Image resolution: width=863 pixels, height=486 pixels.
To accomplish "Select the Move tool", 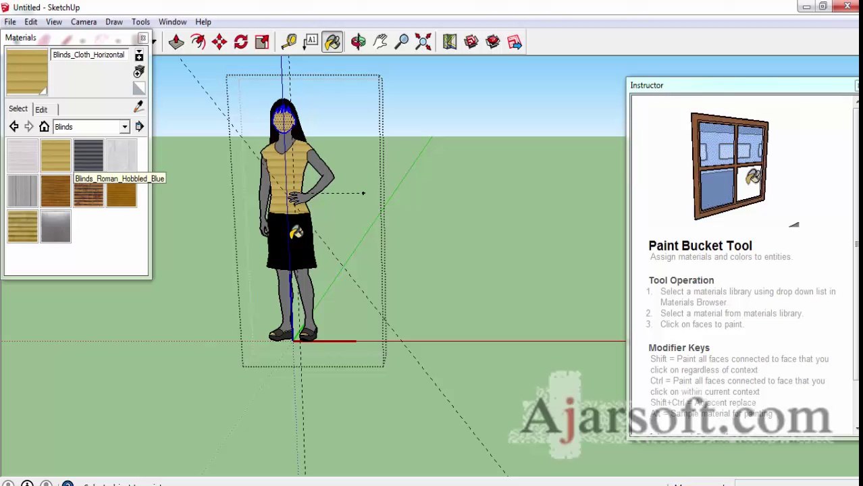I will pos(219,42).
